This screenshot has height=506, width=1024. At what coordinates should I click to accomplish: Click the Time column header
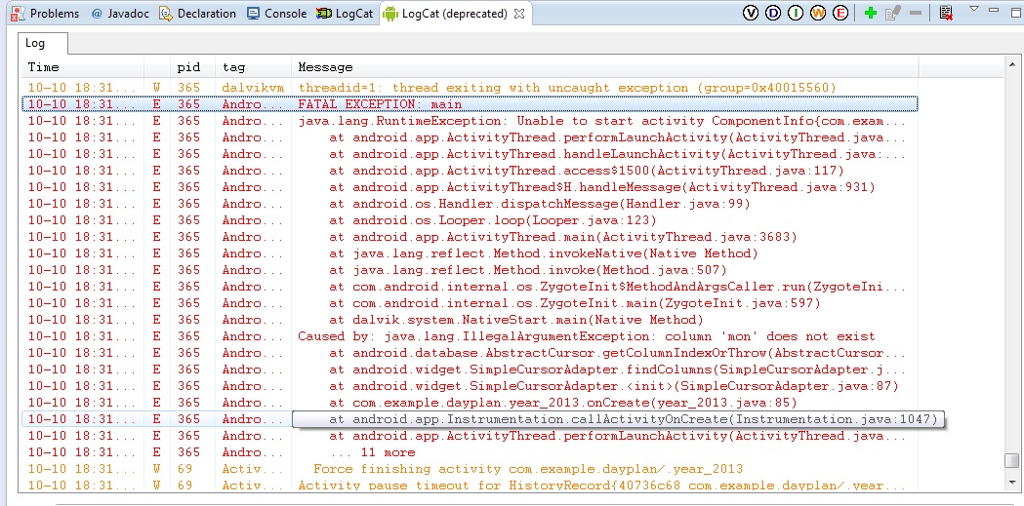coord(83,67)
